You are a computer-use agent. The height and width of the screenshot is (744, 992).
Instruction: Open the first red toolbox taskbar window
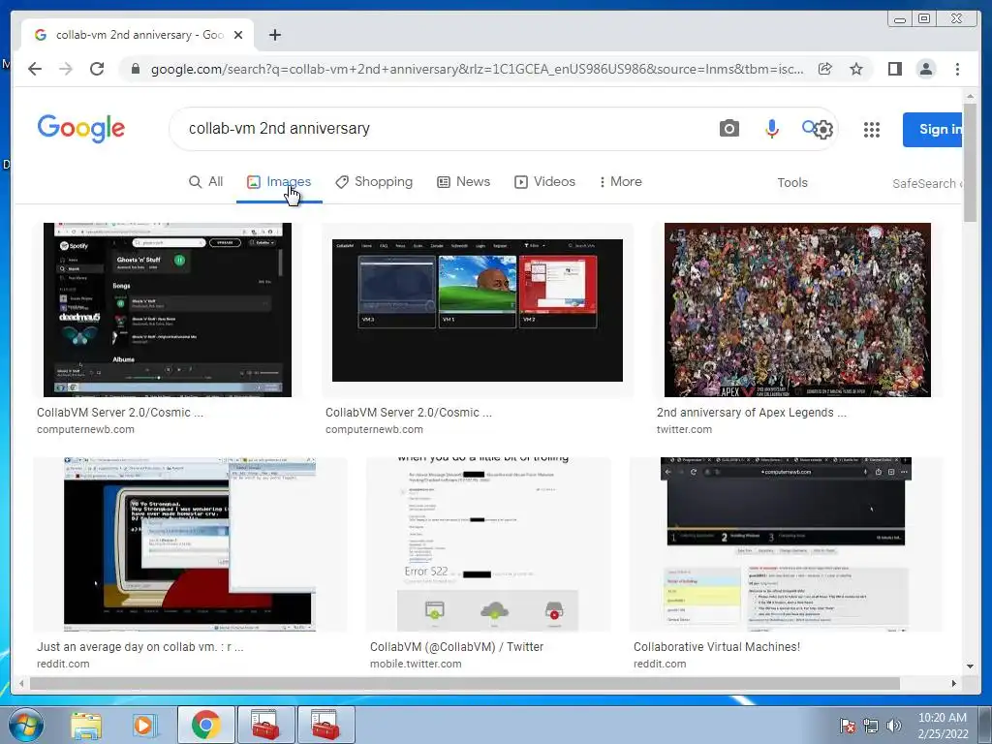click(x=265, y=725)
